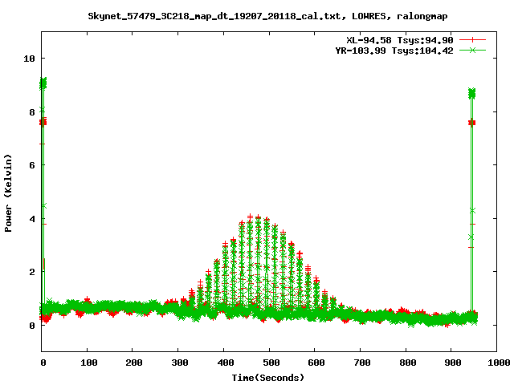Image resolution: width=514 pixels, height=385 pixels.
Task: Click the y-axis tick label 4
Action: tap(32, 219)
